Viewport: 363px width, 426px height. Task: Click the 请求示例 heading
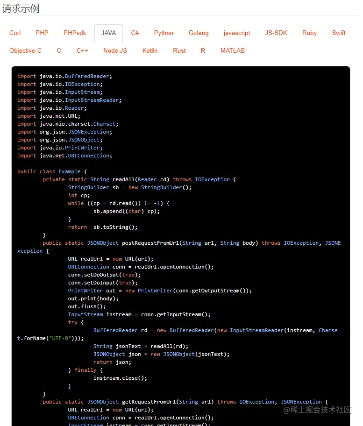pos(21,8)
